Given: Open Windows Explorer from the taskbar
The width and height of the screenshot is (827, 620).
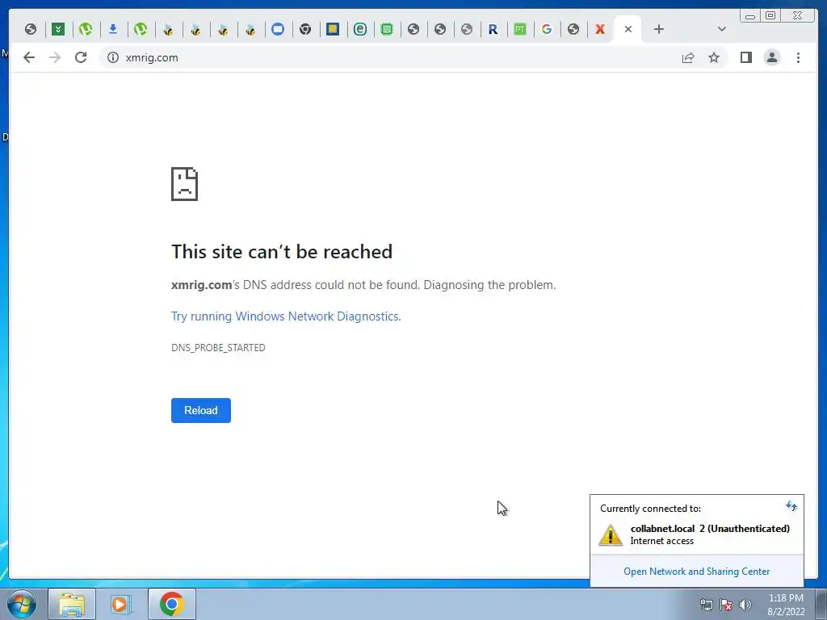Looking at the screenshot, I should (72, 604).
